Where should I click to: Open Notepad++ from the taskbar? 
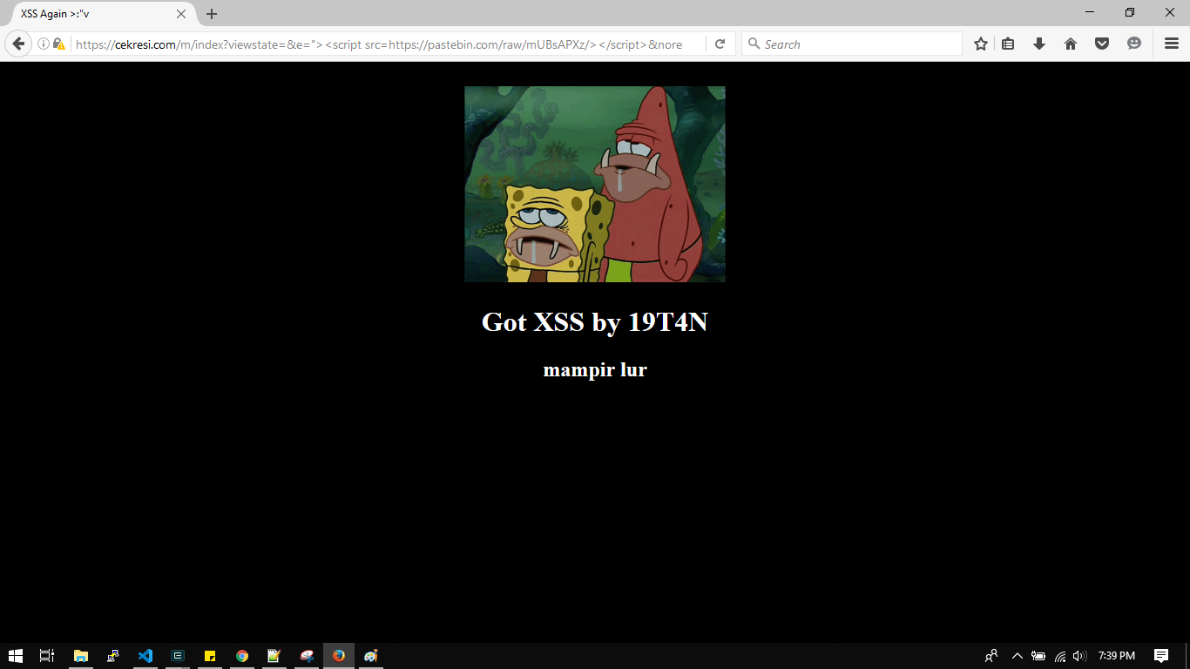tap(274, 656)
